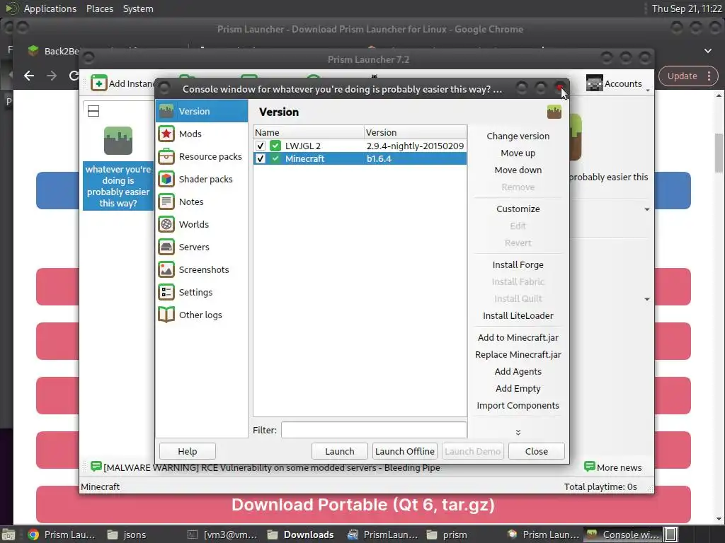Click Launch Offline

point(404,451)
